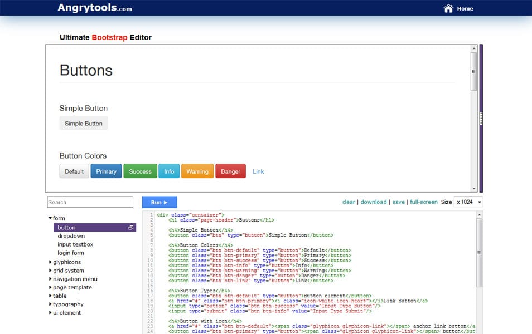
Task: Click the Home house icon
Action: (448, 8)
